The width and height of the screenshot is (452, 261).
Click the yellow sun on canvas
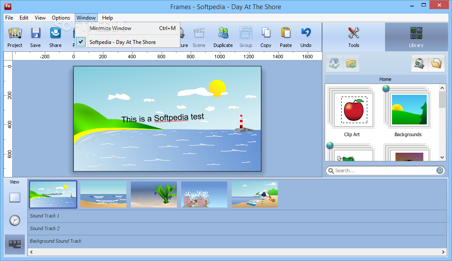(x=217, y=88)
